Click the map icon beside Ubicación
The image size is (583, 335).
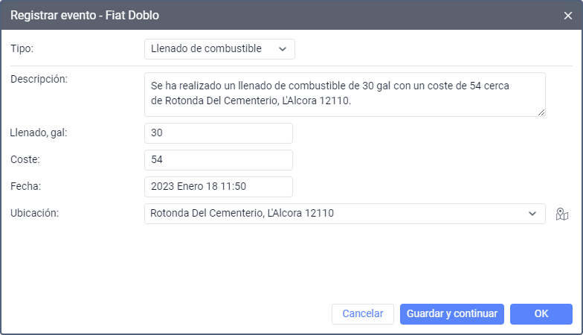[x=561, y=214]
